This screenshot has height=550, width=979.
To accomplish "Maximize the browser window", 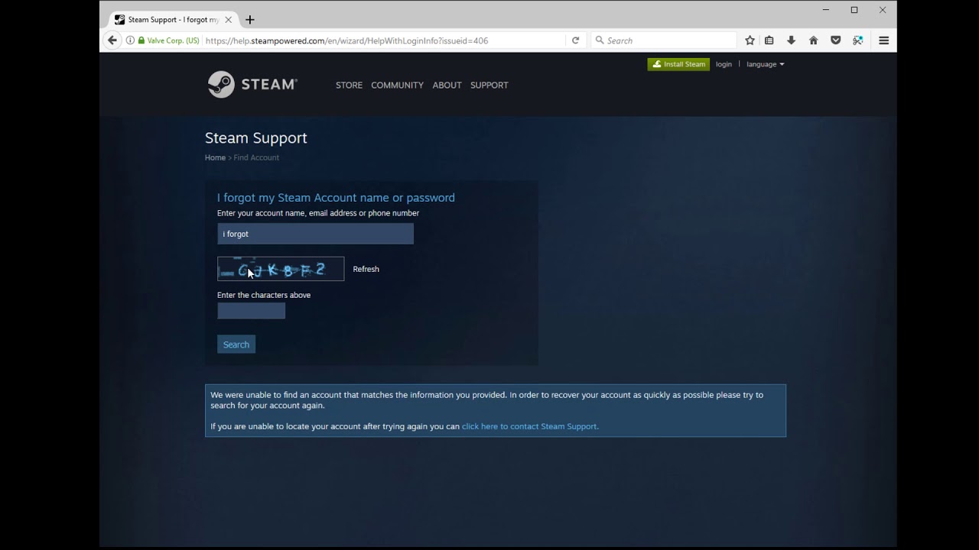I will pyautogui.click(x=854, y=10).
